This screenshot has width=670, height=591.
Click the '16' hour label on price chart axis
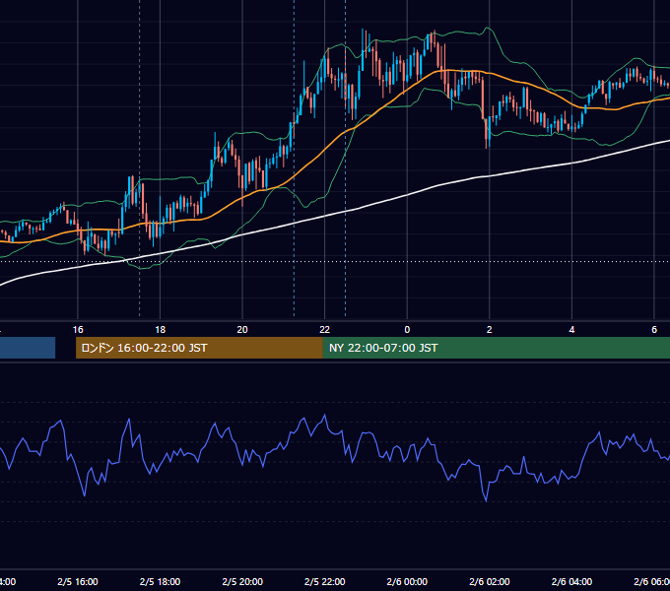point(78,330)
